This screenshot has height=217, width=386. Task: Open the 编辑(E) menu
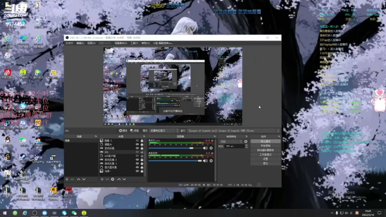pyautogui.click(x=80, y=43)
